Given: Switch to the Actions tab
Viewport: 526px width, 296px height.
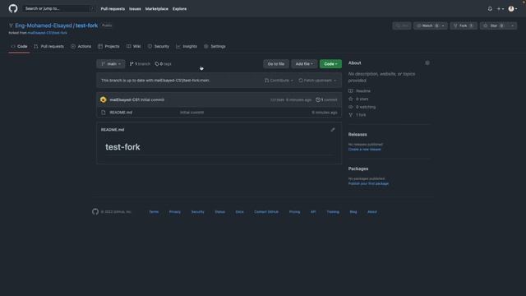Looking at the screenshot, I should click(x=81, y=46).
